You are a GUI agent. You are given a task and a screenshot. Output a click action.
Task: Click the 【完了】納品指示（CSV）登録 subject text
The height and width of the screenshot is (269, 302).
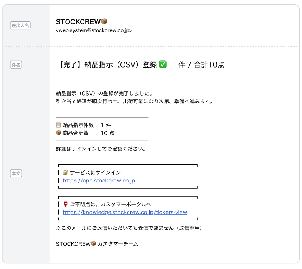(x=107, y=65)
